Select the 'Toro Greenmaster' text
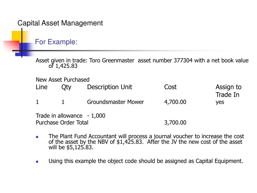The width and height of the screenshot is (257, 193). (112, 61)
